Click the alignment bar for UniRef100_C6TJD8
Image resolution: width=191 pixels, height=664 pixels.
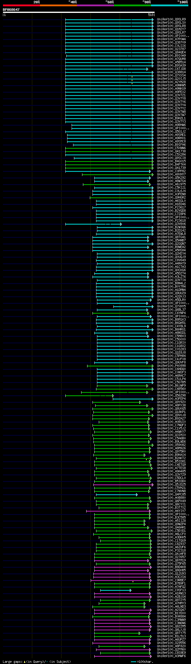[107, 69]
